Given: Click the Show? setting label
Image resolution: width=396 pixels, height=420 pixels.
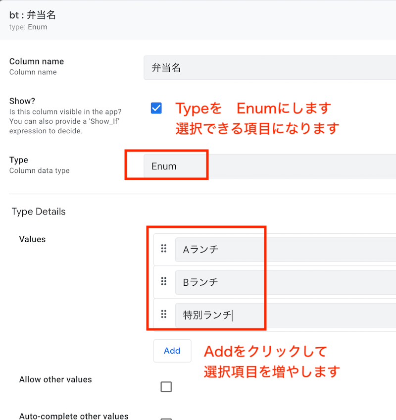Looking at the screenshot, I should click(22, 101).
